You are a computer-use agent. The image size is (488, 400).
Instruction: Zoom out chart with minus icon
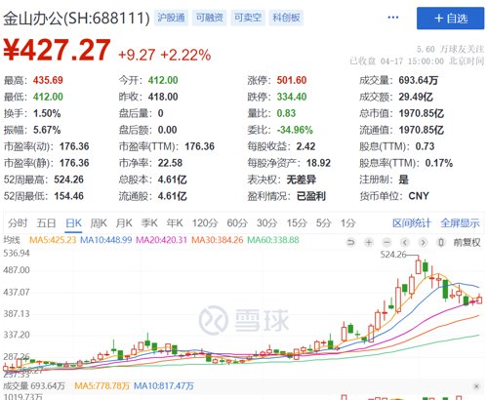[x=386, y=242]
